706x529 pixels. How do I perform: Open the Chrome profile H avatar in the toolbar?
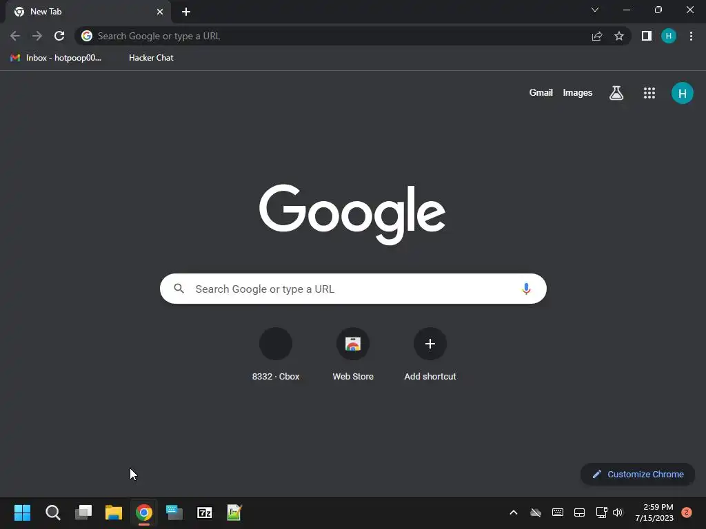pyautogui.click(x=669, y=36)
